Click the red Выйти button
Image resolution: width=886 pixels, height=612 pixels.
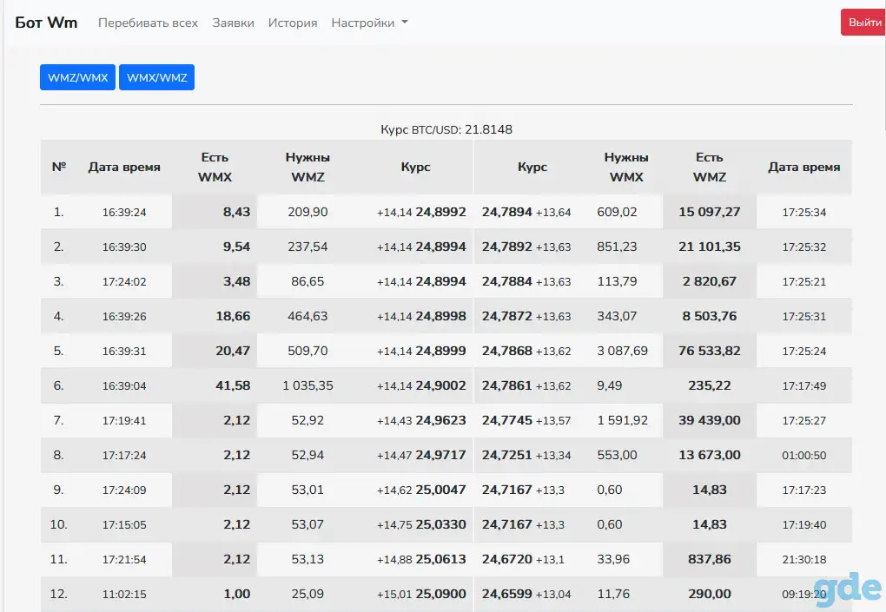(864, 23)
